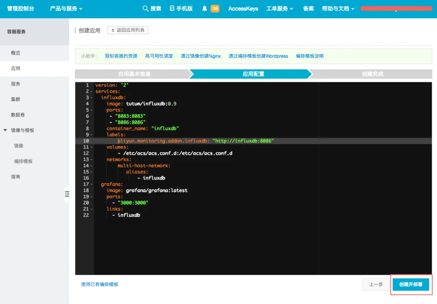Fold the grafana block at line 17
437x304 pixels.
point(91,184)
